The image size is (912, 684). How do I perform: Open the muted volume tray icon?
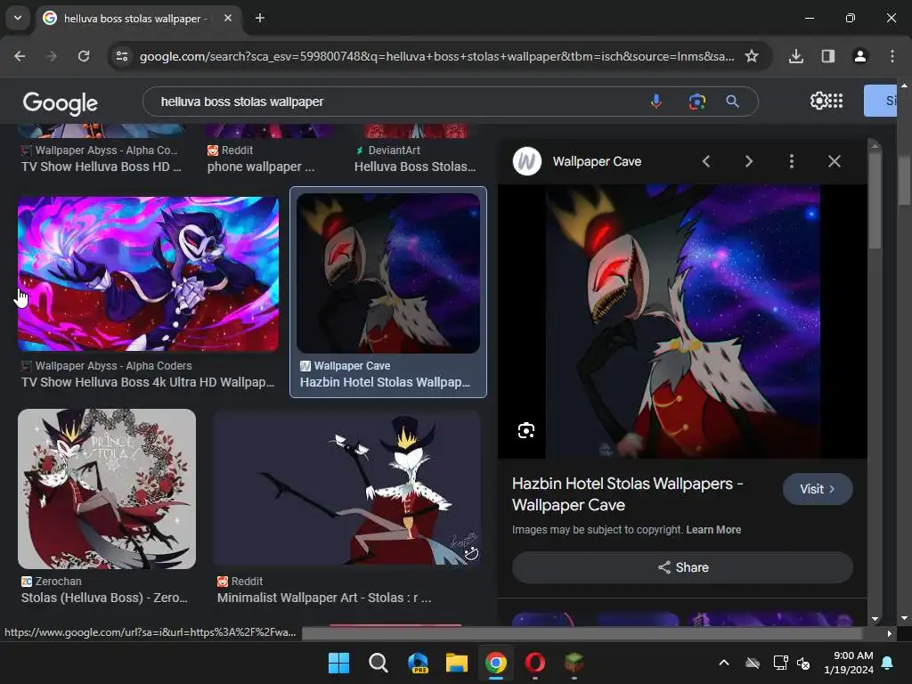tap(803, 663)
